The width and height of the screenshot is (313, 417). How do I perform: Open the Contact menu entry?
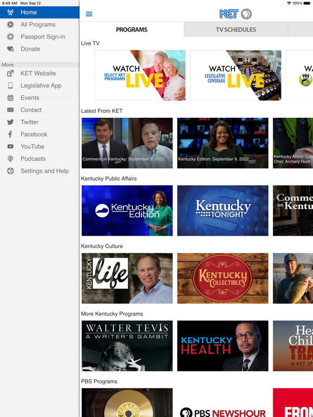40,110
